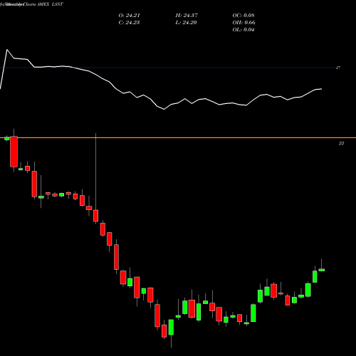Select the dark blue horizontal line at 27
The height and width of the screenshot is (356, 356).
tap(169, 68)
